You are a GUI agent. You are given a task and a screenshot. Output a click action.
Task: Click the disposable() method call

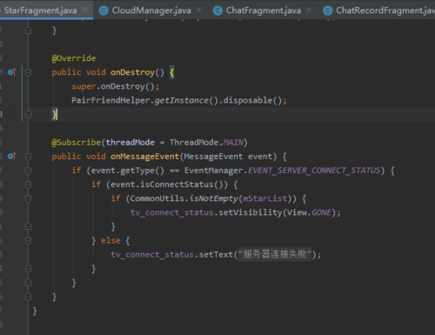click(x=252, y=100)
